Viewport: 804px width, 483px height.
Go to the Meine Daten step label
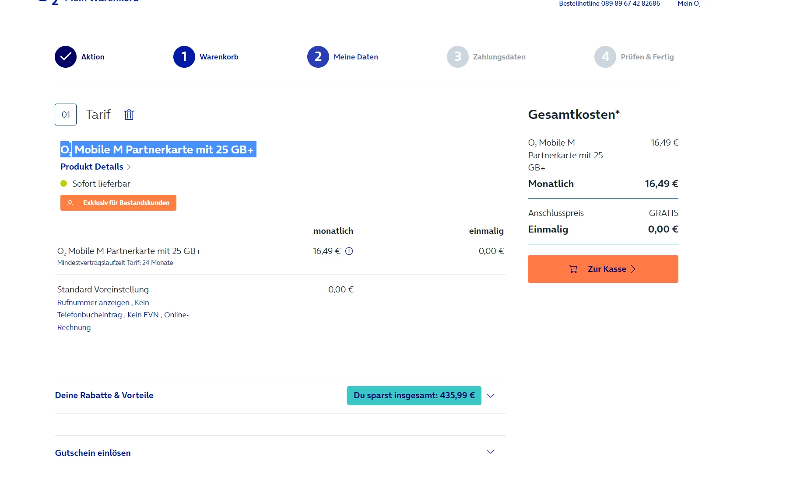[356, 57]
